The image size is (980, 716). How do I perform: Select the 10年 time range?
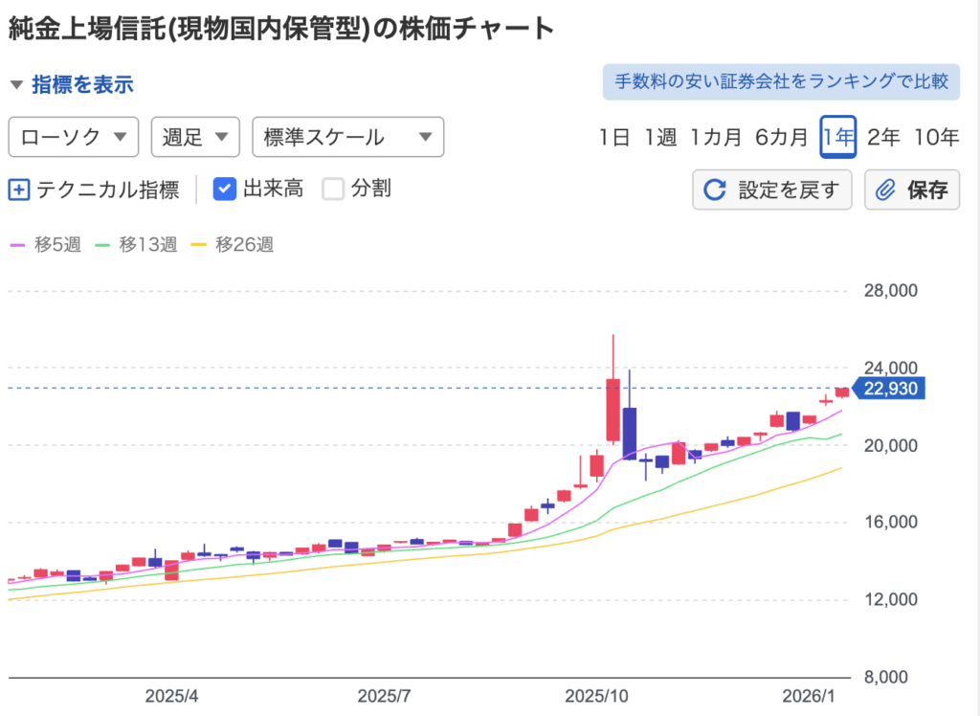click(936, 137)
